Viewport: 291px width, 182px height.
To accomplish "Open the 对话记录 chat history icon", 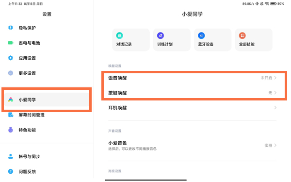I will point(119,35).
